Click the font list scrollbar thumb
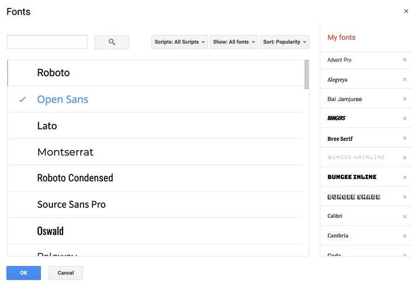The image size is (412, 283). (306, 74)
